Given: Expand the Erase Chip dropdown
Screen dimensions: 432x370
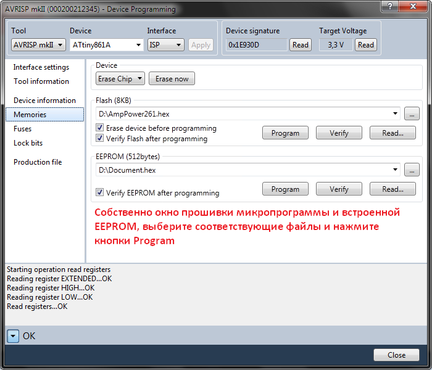Looking at the screenshot, I should (120, 79).
